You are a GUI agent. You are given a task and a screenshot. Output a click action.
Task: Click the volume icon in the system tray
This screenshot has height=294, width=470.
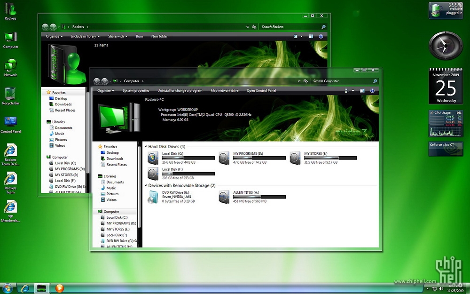click(441, 289)
